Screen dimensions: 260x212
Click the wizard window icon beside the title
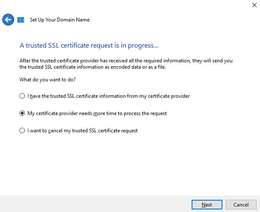21,20
